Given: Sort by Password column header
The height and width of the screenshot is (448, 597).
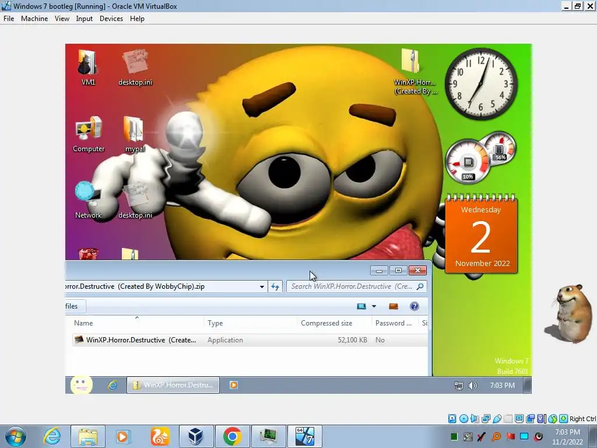Looking at the screenshot, I should click(x=395, y=323).
